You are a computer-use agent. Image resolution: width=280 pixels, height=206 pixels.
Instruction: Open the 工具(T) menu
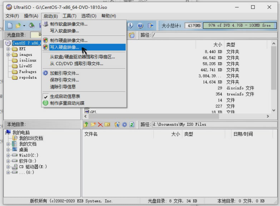tap(70, 16)
